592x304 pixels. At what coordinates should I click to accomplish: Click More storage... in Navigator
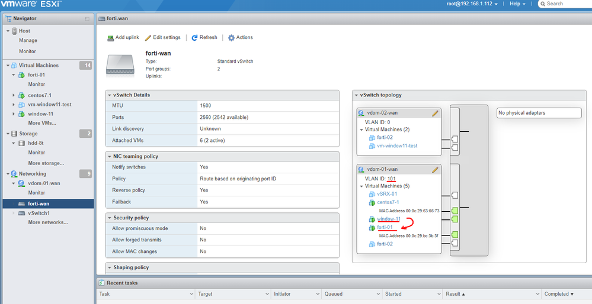pos(46,163)
